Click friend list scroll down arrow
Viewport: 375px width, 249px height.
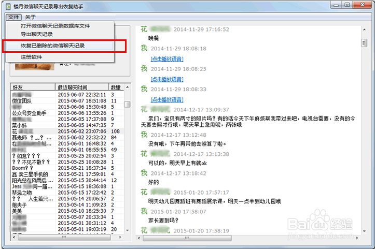tap(128, 230)
